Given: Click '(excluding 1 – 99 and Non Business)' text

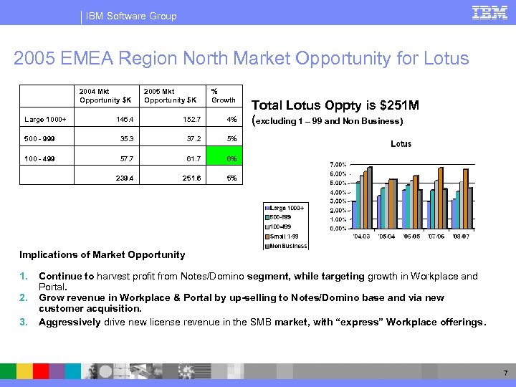Looking at the screenshot, I should (328, 121).
